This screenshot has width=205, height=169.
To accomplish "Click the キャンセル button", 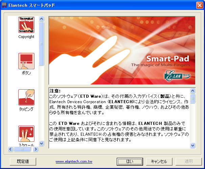I will 159,162.
